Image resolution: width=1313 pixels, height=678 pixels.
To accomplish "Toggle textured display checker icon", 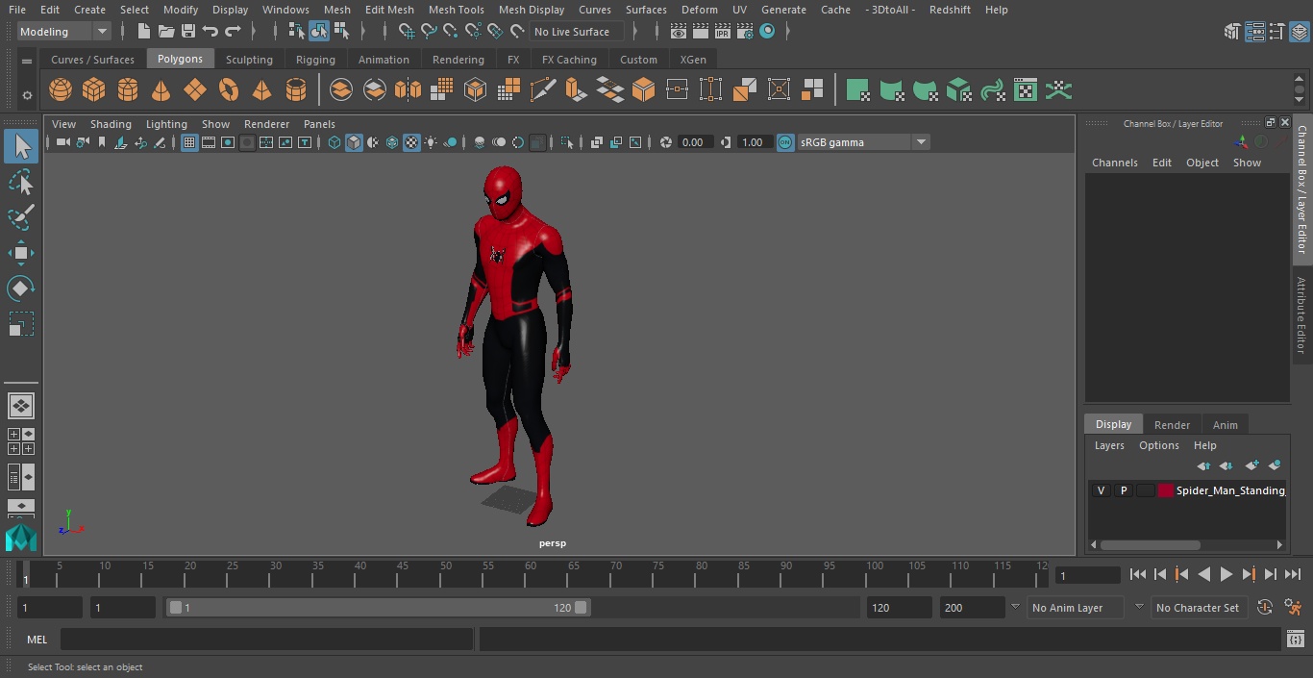I will (x=411, y=142).
